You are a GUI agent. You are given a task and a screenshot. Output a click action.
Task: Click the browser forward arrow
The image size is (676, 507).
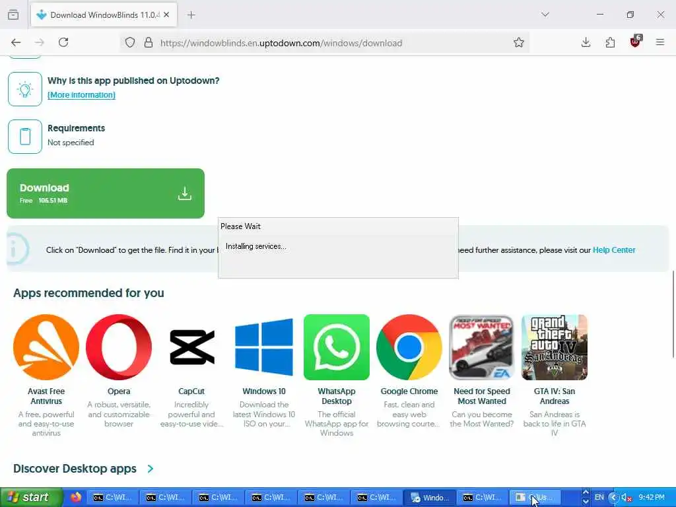tap(39, 42)
